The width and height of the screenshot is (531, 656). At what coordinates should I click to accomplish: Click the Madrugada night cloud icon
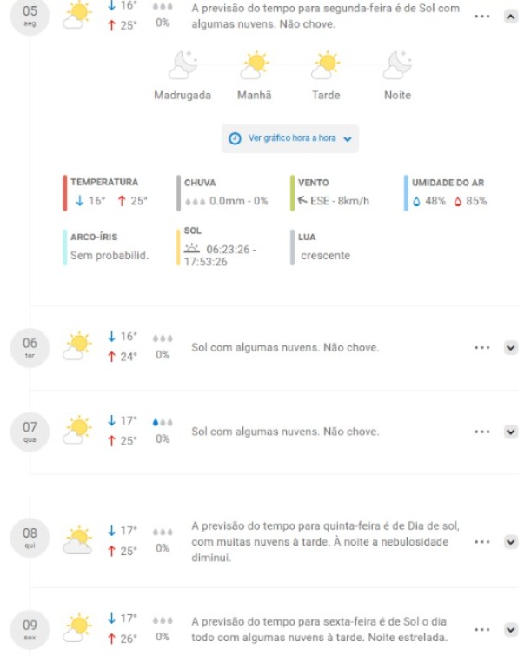183,65
